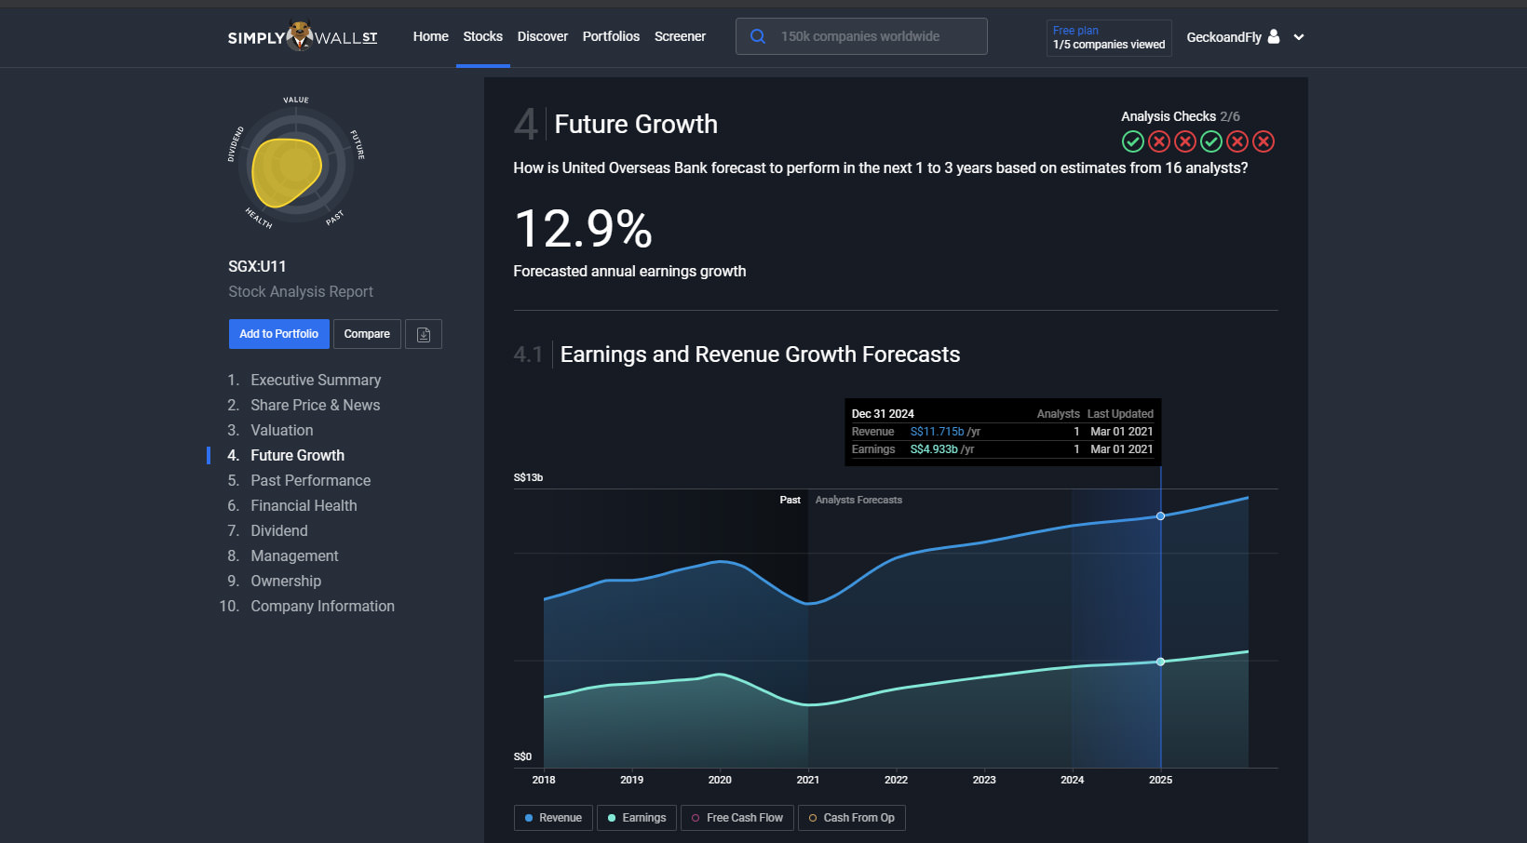Screen dimensions: 1527x843
Task: Jump to Valuation section
Action: [281, 430]
